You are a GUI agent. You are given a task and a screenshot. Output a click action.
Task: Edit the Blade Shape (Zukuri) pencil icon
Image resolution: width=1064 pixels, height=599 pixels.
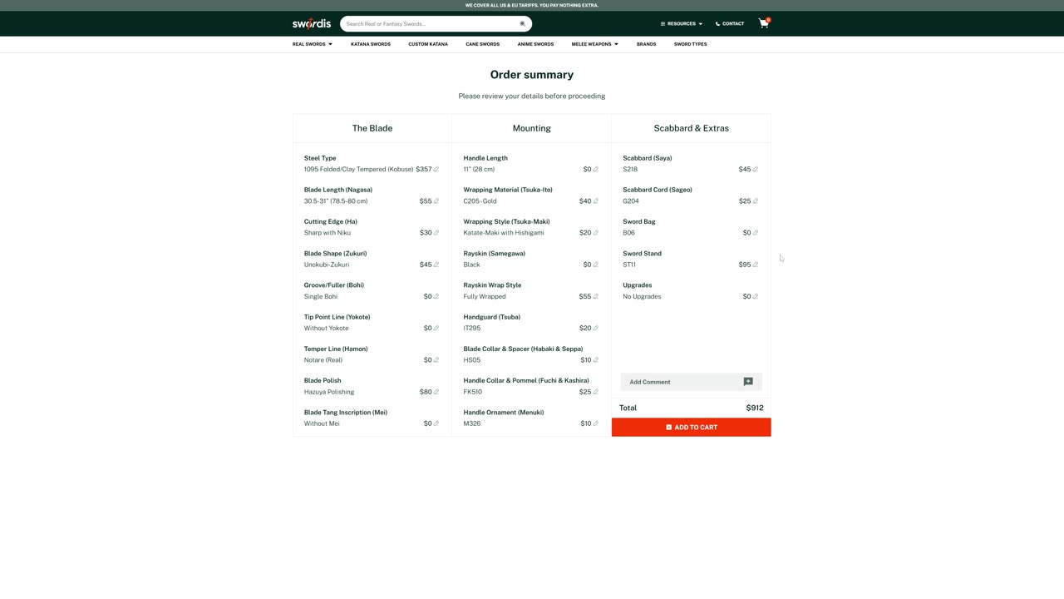[x=436, y=265]
